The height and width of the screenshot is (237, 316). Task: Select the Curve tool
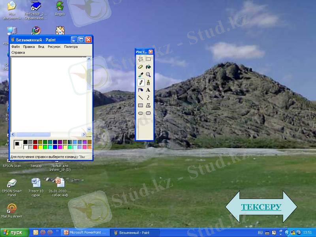148,97
